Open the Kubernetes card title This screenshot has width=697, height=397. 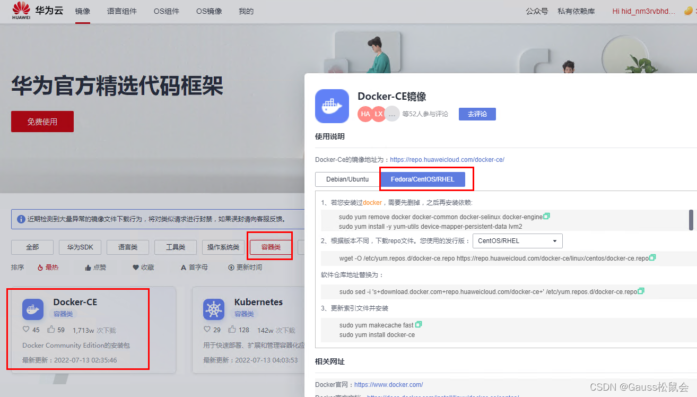click(x=258, y=302)
